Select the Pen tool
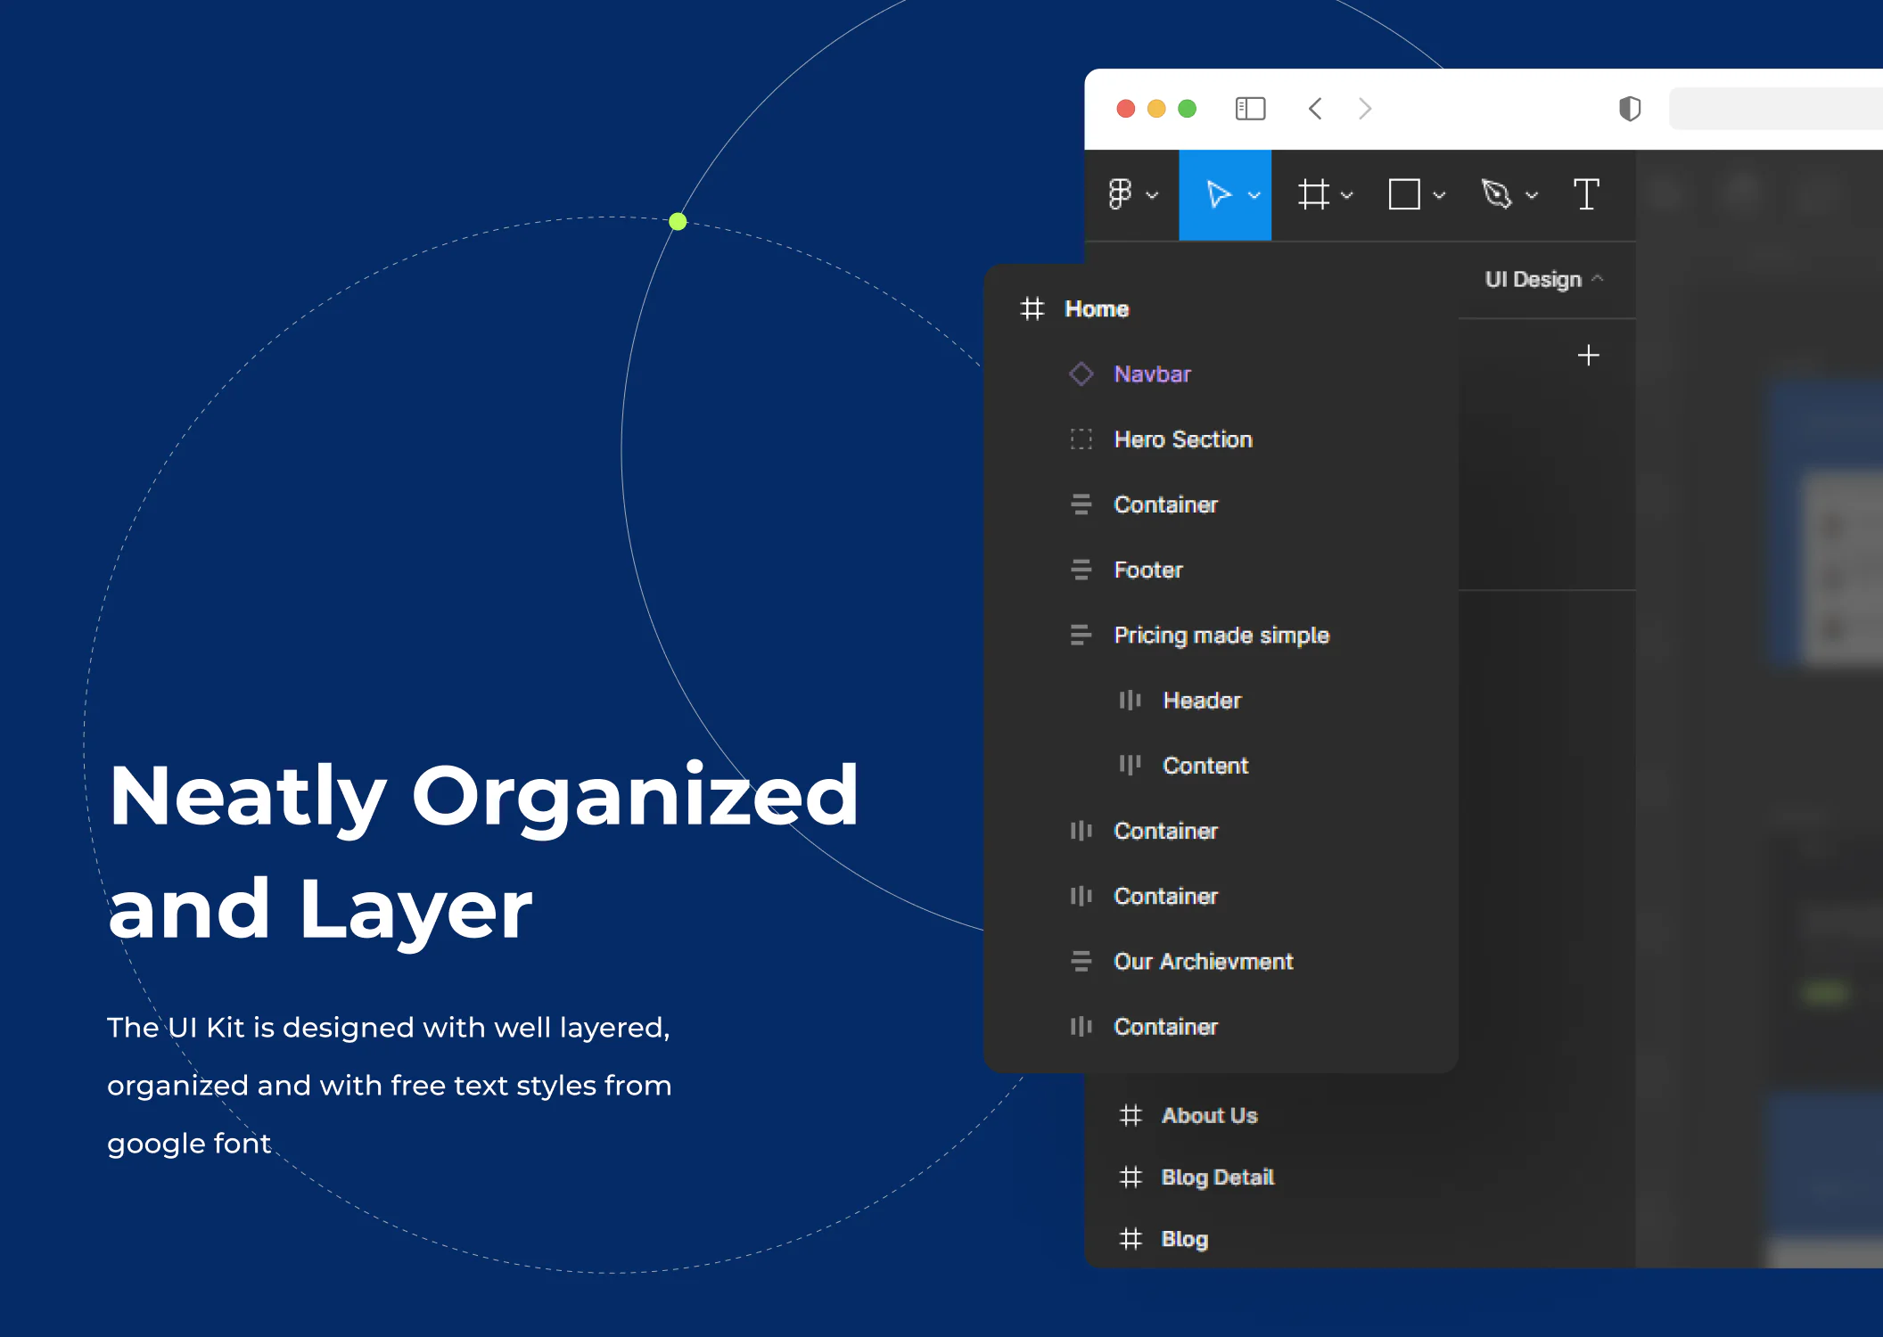Screen dimensions: 1883x1337 click(1497, 194)
